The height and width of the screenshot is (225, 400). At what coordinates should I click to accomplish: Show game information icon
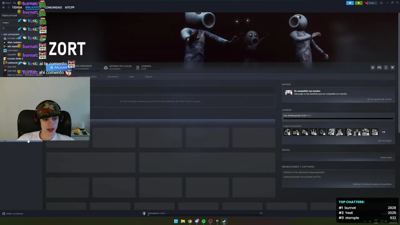click(x=386, y=67)
